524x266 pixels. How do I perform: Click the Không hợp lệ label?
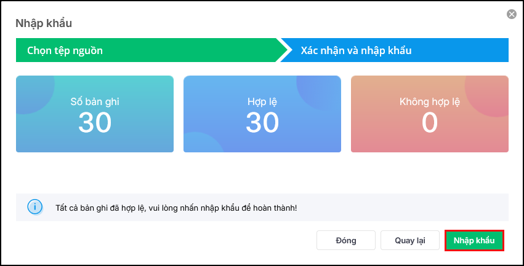(x=429, y=102)
